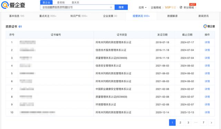The width and height of the screenshot is (221, 129).
Task: Open 详情 for certificate row 2
Action: coord(207,50)
